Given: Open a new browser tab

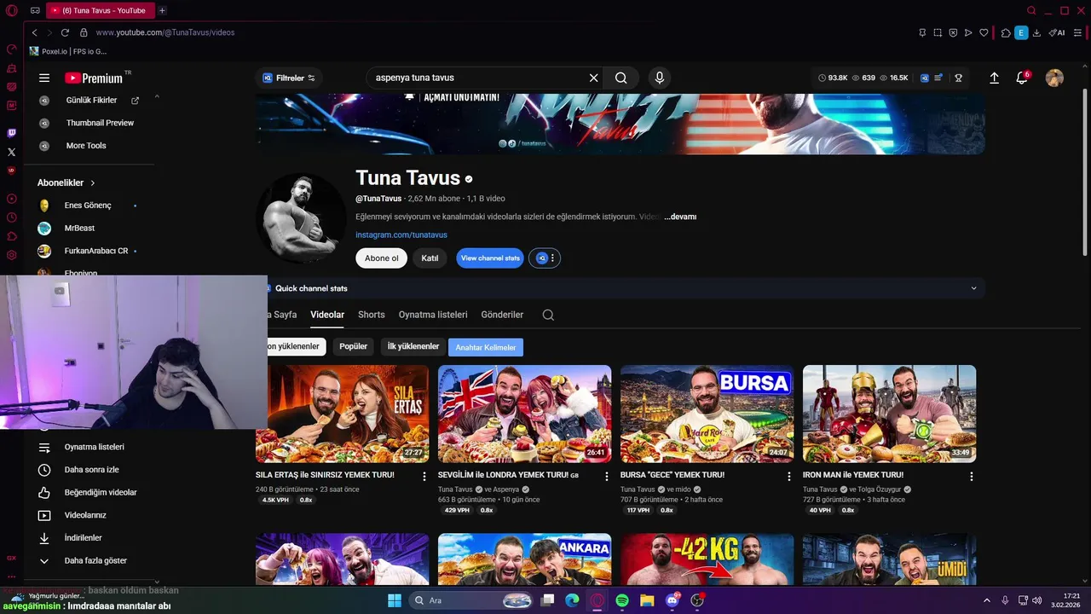Looking at the screenshot, I should 162,10.
